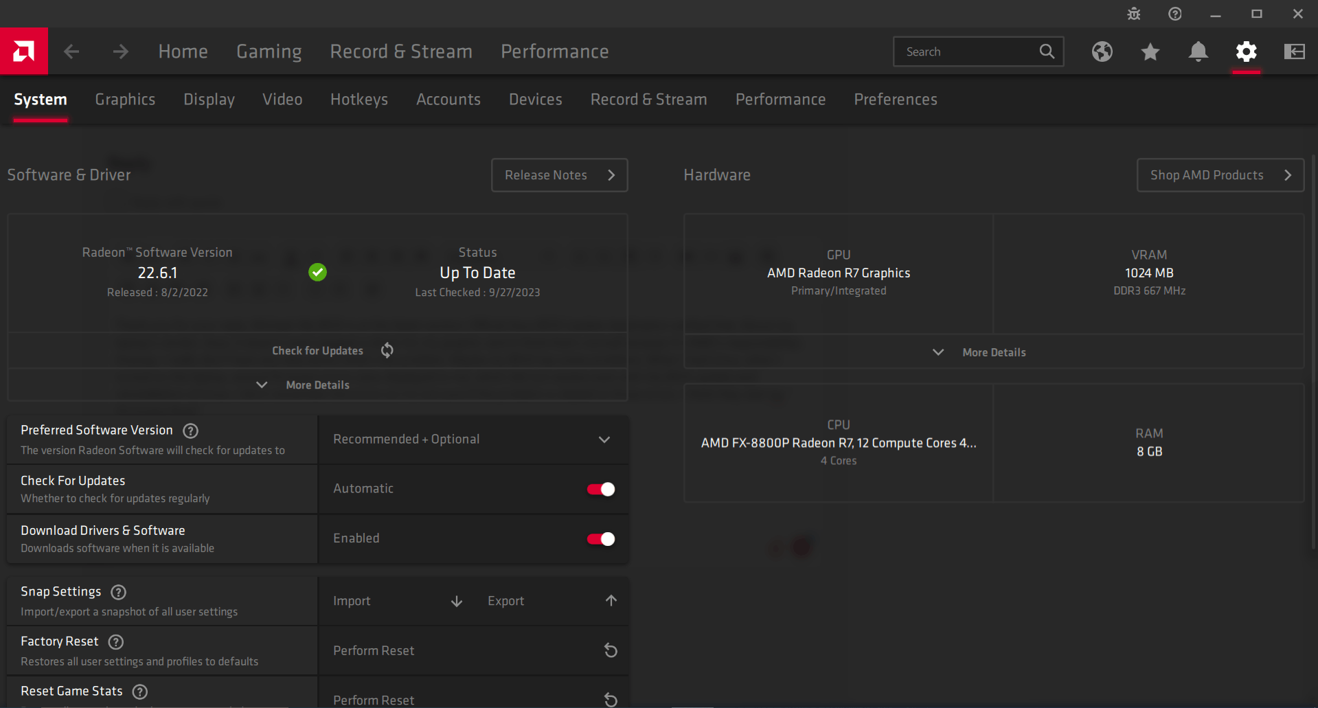Screen dimensions: 1318x708
Task: Open Record & Stream top menu
Action: pyautogui.click(x=401, y=52)
